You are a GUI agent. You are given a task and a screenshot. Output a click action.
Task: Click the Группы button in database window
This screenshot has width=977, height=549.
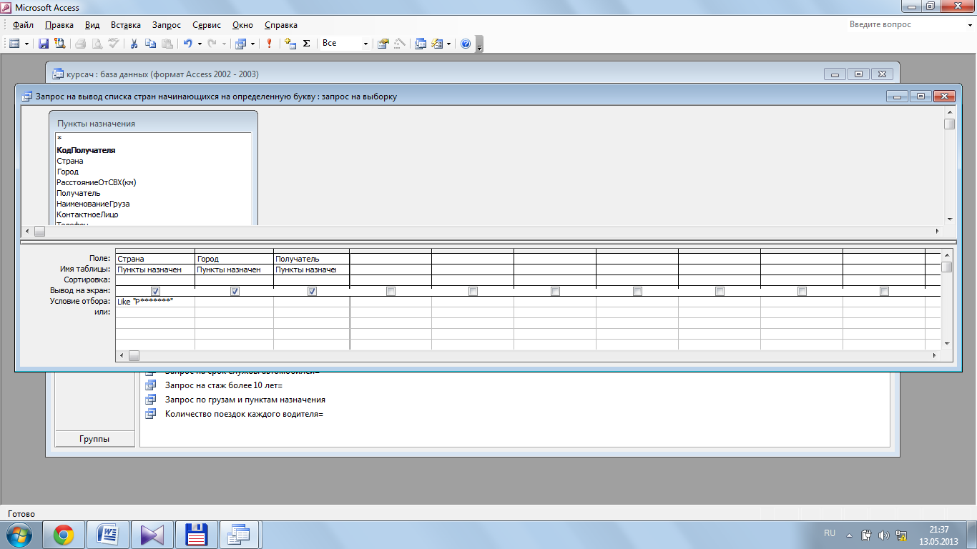click(94, 439)
